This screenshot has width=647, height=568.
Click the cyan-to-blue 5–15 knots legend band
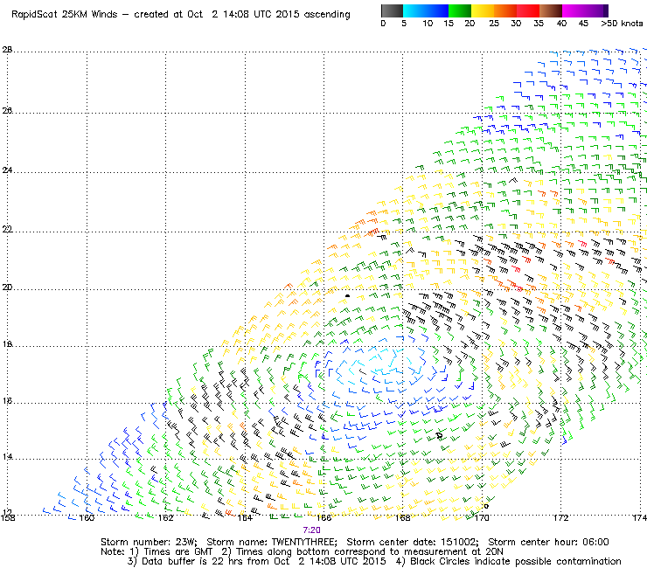pyautogui.click(x=426, y=10)
